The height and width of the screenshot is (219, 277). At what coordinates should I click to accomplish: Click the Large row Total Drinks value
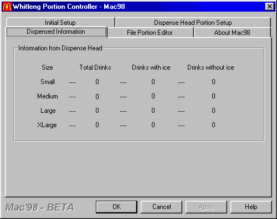point(97,111)
